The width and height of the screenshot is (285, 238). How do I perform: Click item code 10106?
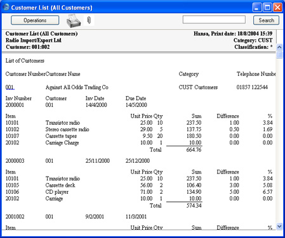coord(12,192)
